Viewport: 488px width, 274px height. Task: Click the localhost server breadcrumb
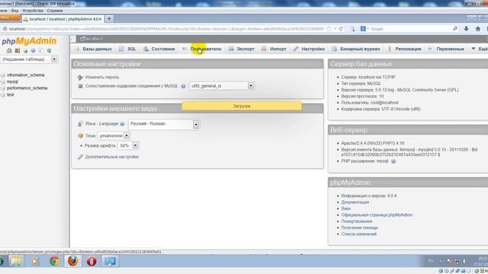pos(91,39)
